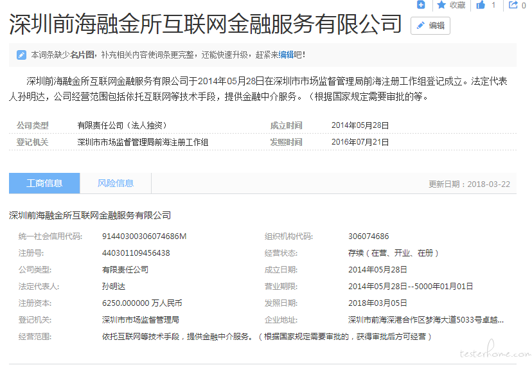Click the share arrow icon

coord(513,4)
